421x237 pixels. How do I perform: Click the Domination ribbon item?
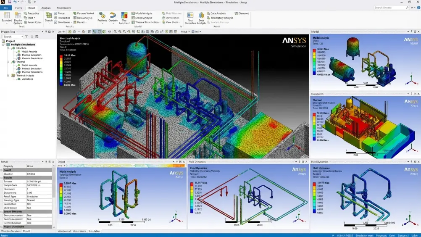(171, 18)
